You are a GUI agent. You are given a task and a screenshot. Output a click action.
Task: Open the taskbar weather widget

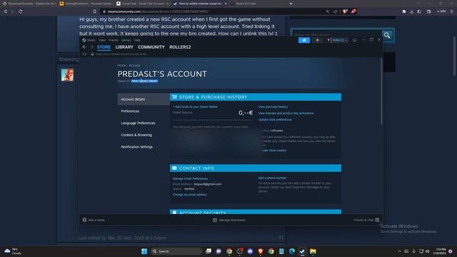(13, 251)
